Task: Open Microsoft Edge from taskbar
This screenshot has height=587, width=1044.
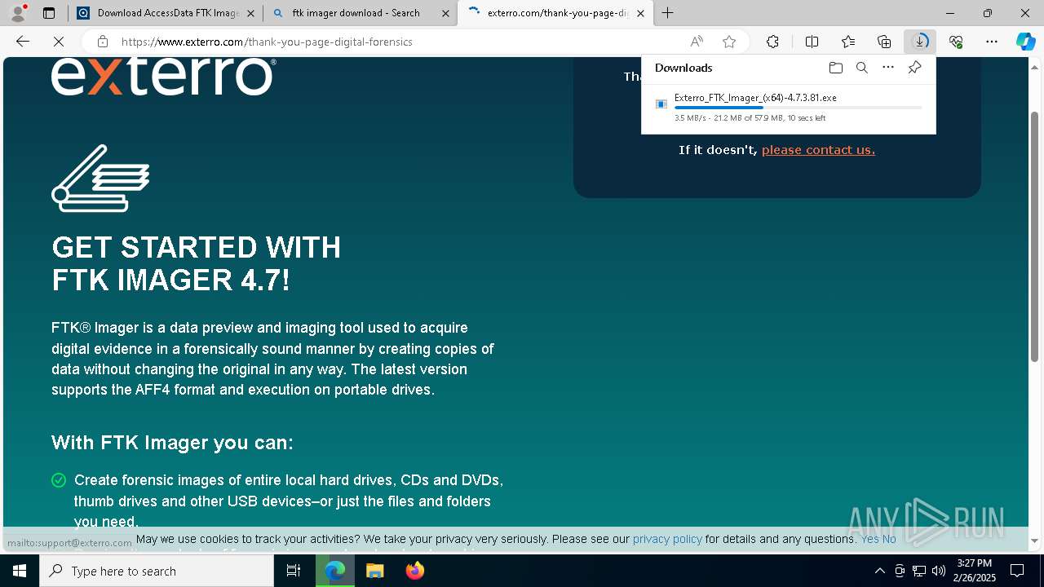Action: pos(335,571)
